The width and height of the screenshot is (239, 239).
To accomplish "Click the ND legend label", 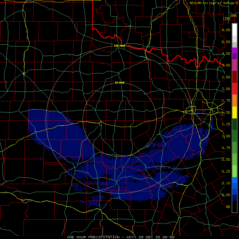I will tap(228, 207).
